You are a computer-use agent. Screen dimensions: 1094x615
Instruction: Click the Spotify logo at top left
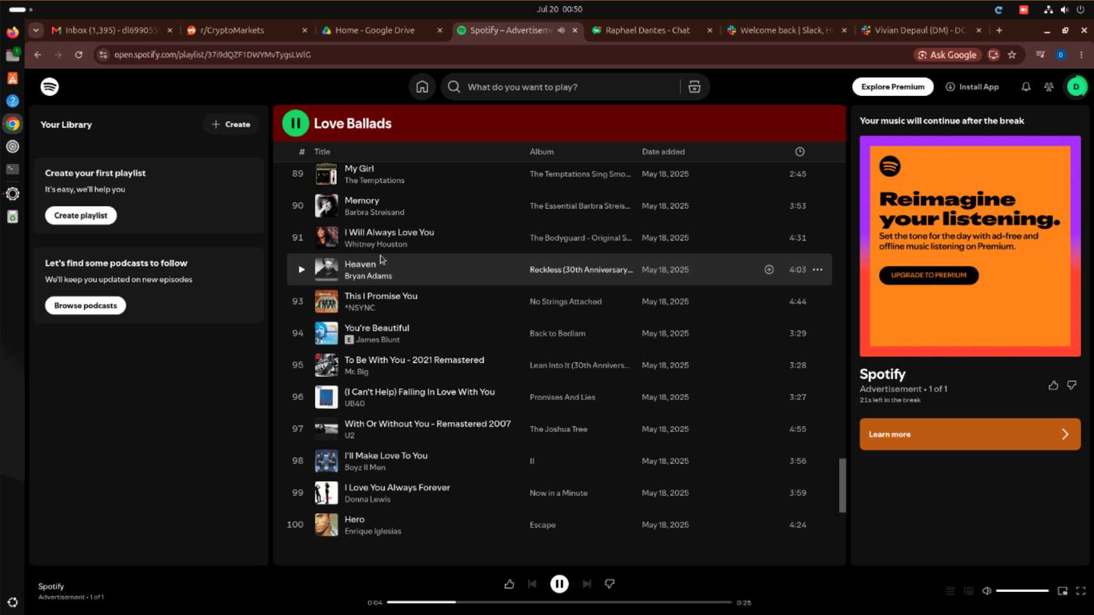[x=50, y=86]
